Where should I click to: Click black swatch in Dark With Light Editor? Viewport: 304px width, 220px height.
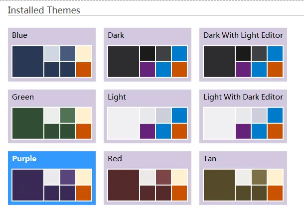pos(243,54)
